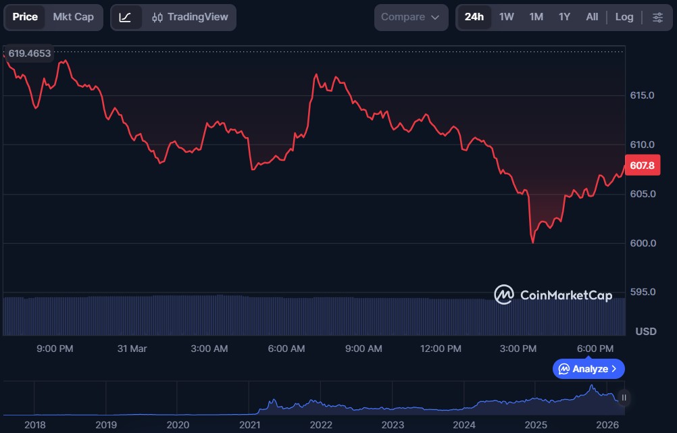Click the Analyze sparkle icon
Screen dimensions: 677x433
563,369
